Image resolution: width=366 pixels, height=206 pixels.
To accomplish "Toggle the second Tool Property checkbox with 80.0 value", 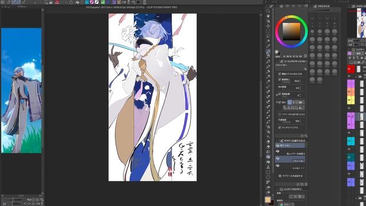I will (x=280, y=80).
